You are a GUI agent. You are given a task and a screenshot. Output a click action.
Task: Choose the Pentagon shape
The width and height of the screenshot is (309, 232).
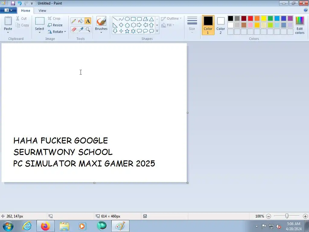tap(127, 25)
